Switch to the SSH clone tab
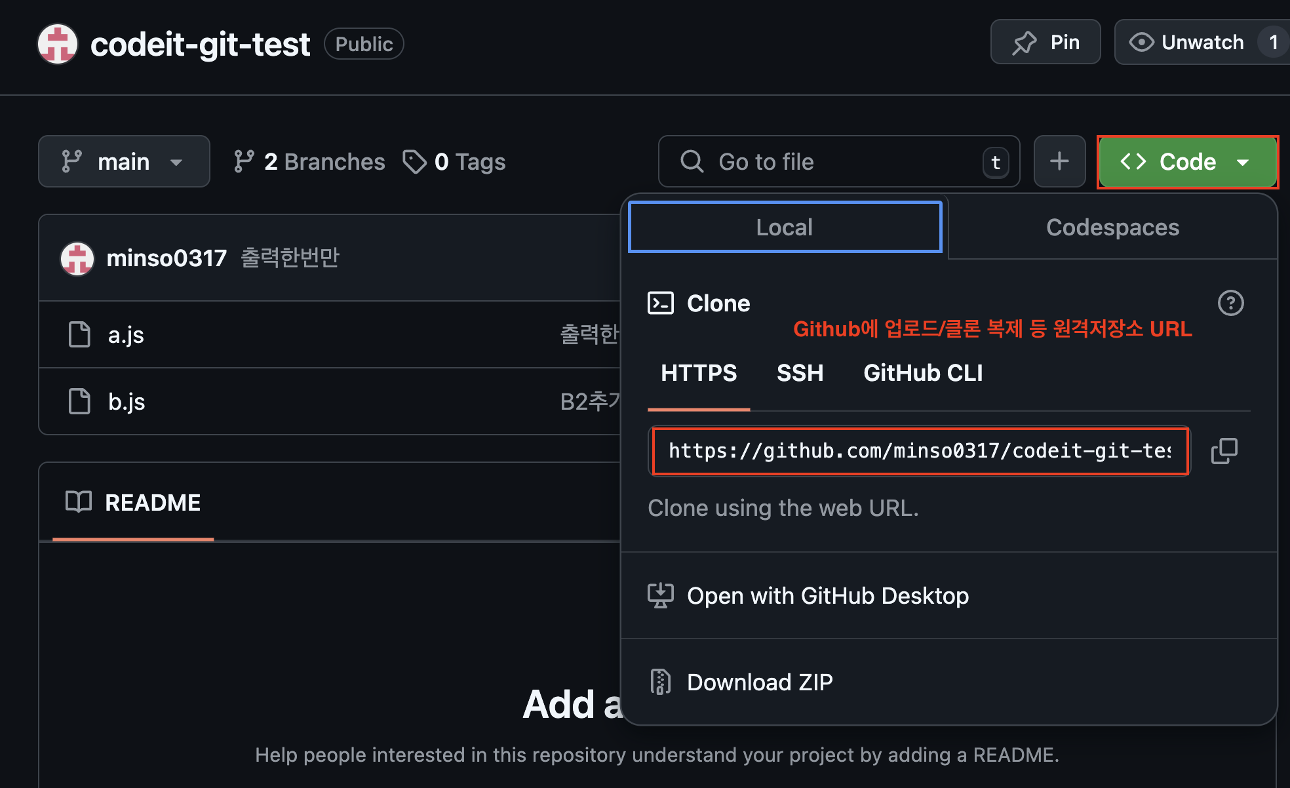 point(800,372)
